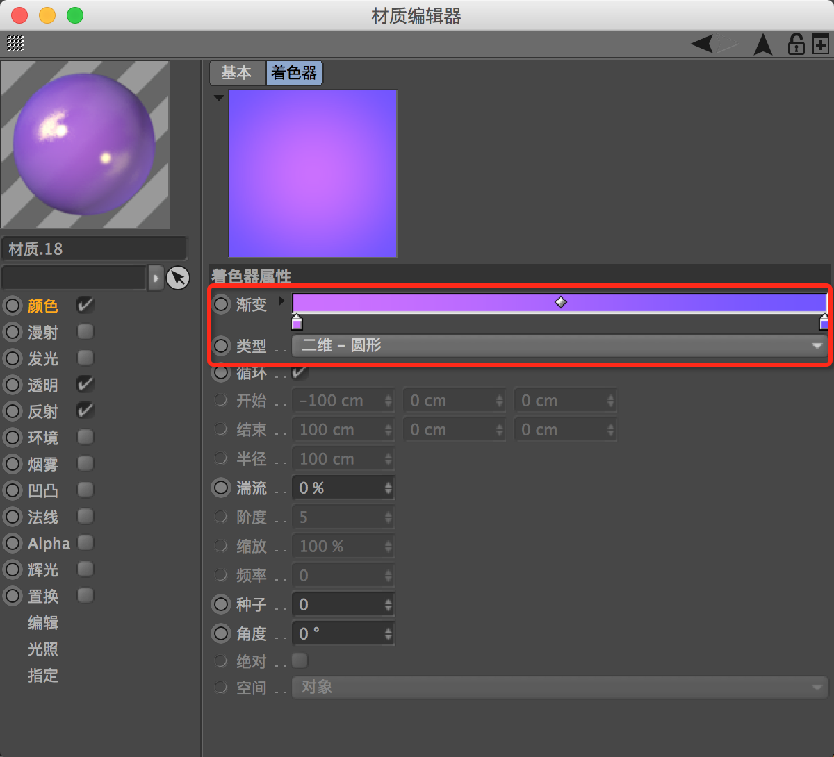The width and height of the screenshot is (834, 757).
Task: Enable the 烟雾 channel checkbox
Action: pyautogui.click(x=85, y=463)
